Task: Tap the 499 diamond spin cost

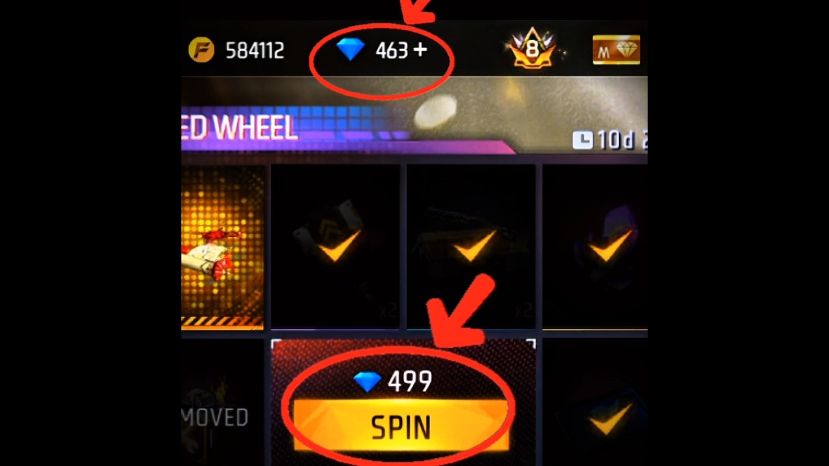Action: click(x=409, y=382)
